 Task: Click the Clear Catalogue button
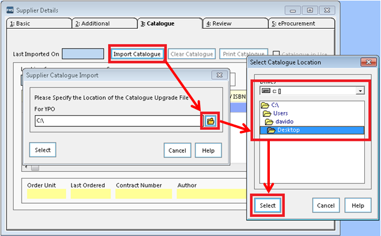[192, 54]
